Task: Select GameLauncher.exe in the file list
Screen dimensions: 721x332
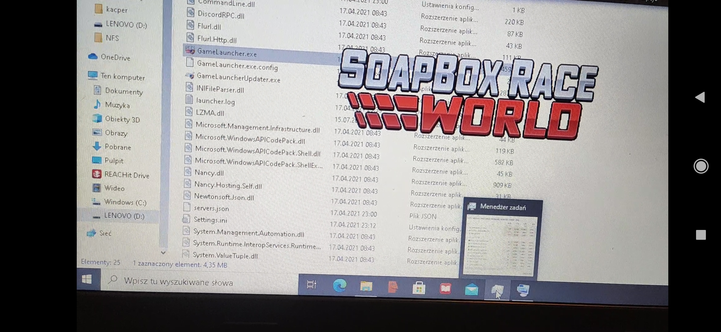Action: (227, 53)
